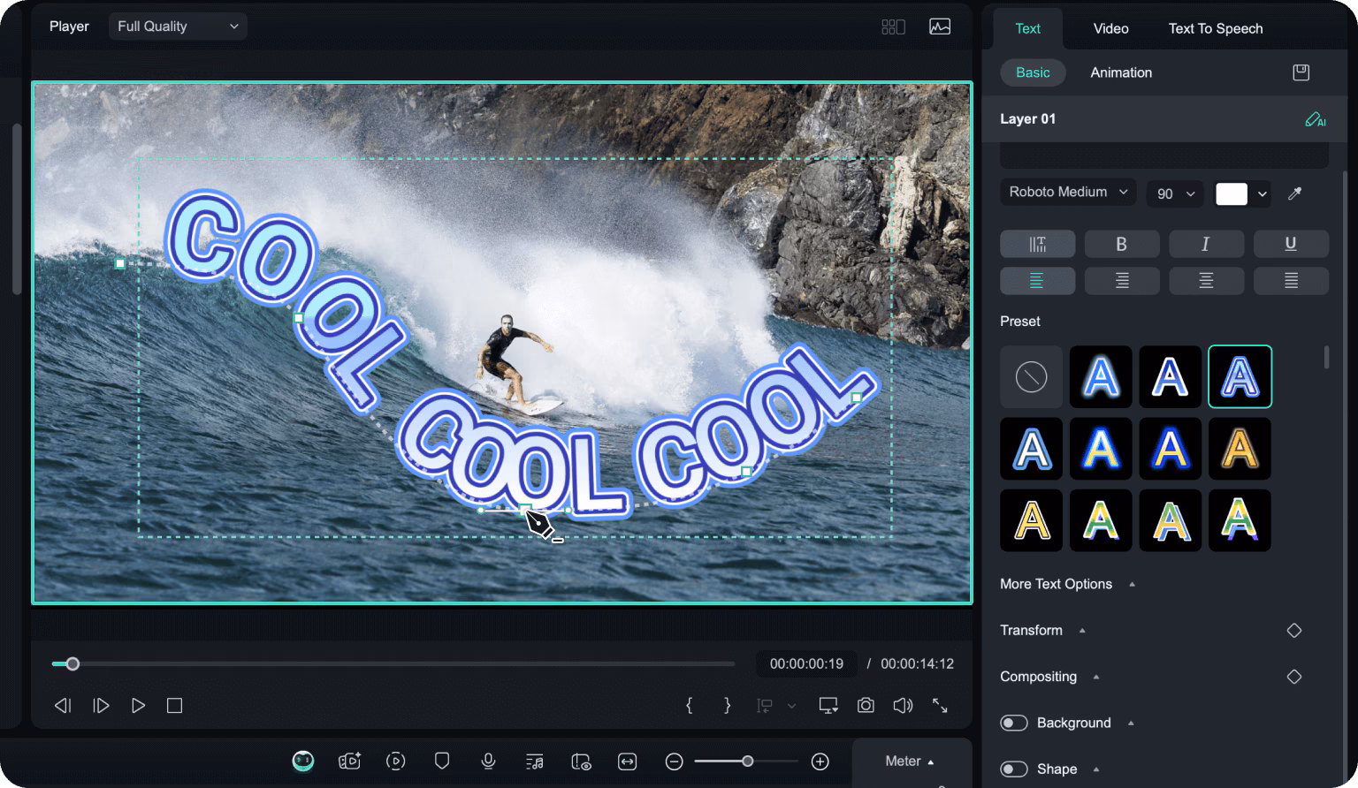Click the eyedropper color picker icon
The width and height of the screenshot is (1358, 788).
pyautogui.click(x=1294, y=193)
